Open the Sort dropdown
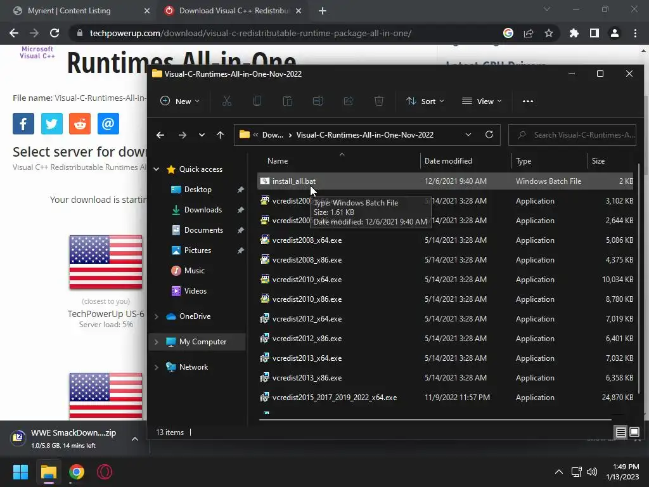 click(425, 101)
